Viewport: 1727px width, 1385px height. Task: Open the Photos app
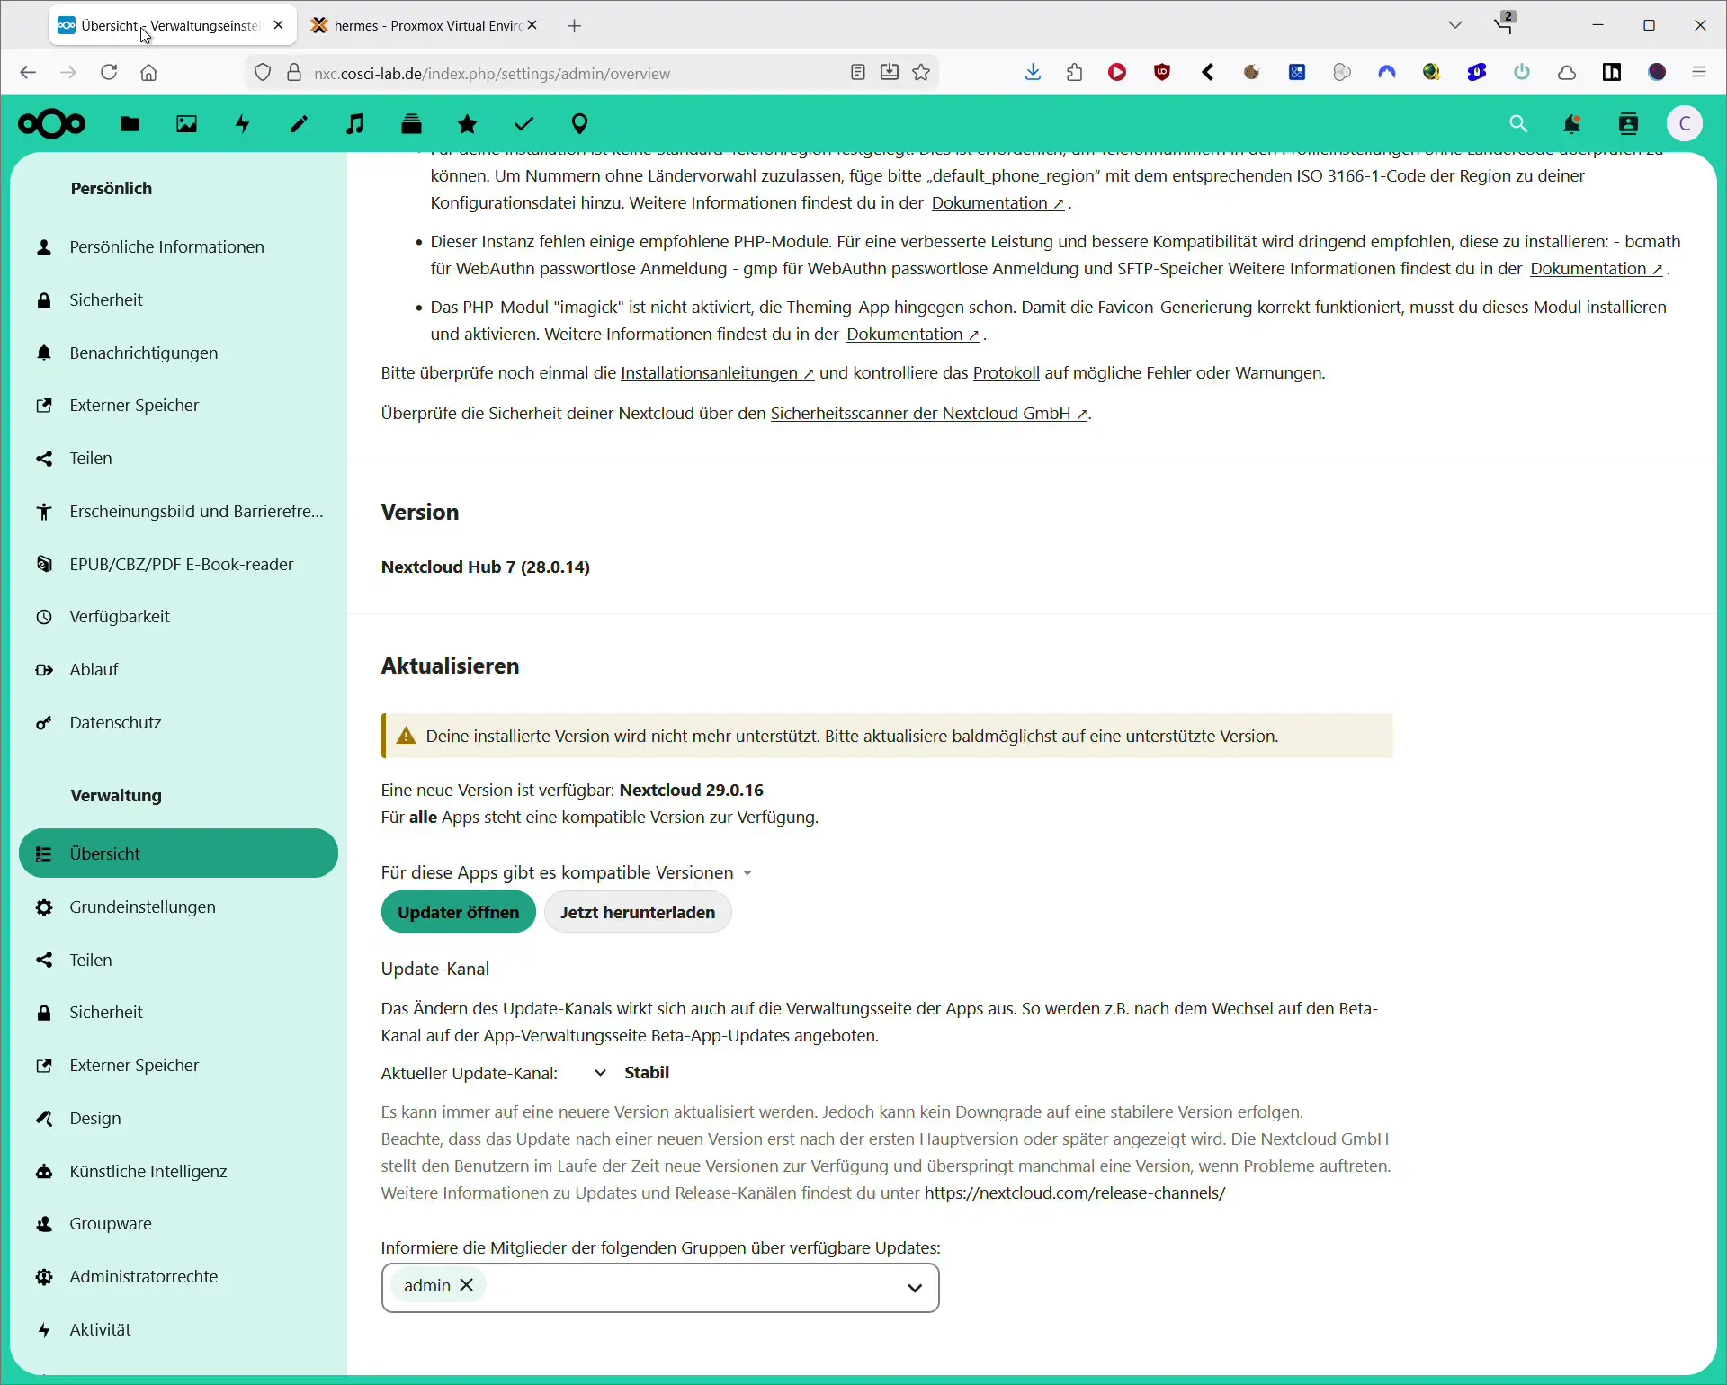click(x=185, y=123)
